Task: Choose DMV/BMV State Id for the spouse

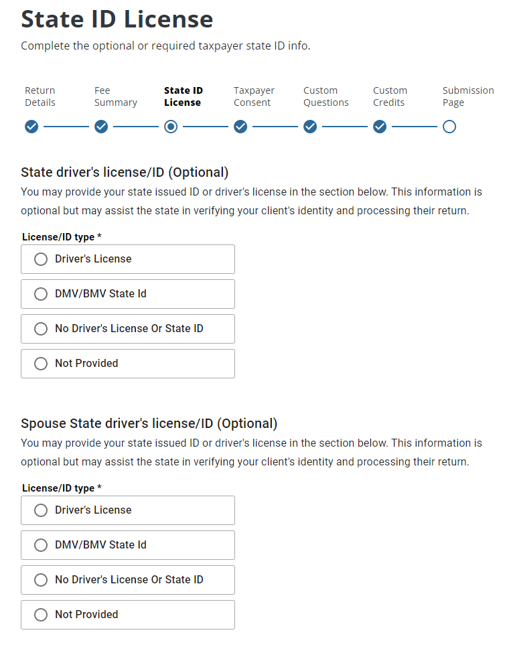Action: [x=41, y=545]
